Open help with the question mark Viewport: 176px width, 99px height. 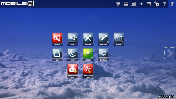click(164, 4)
